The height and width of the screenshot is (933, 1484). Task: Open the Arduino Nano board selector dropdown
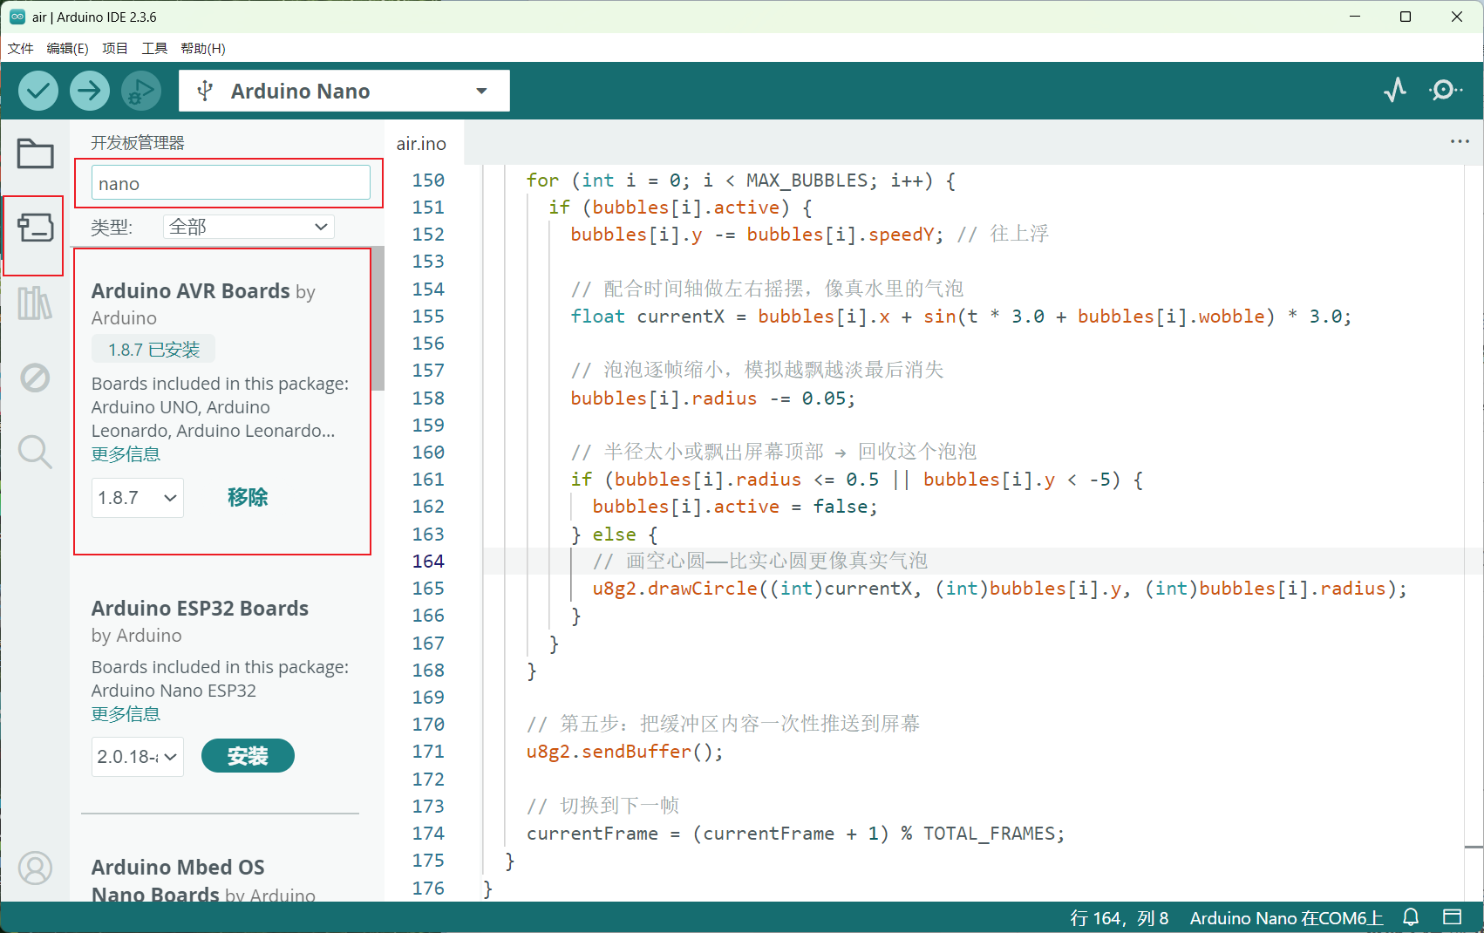tap(344, 91)
